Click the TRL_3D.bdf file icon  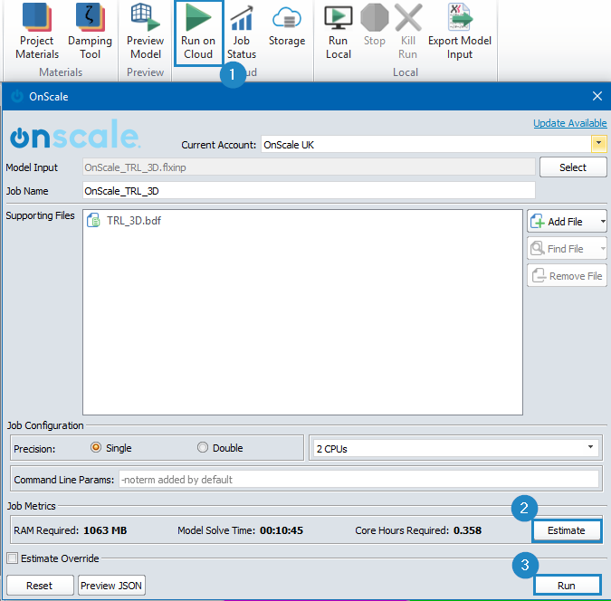[x=93, y=220]
